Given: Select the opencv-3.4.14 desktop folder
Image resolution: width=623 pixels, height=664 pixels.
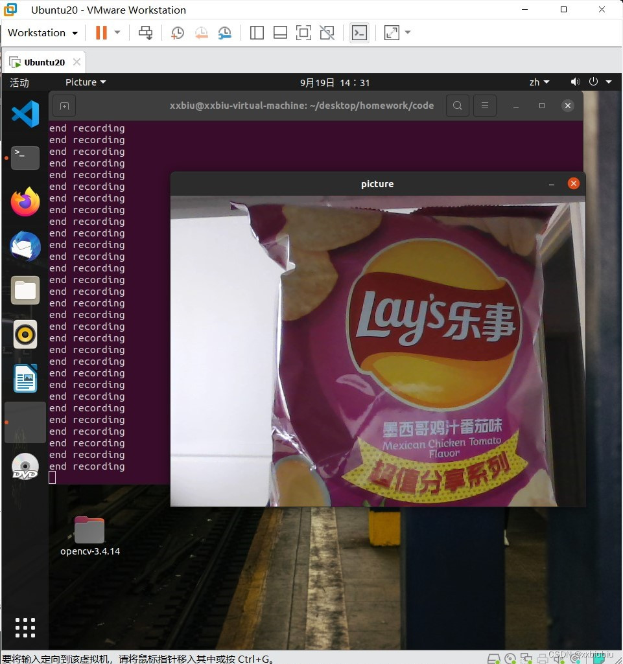Looking at the screenshot, I should click(x=90, y=536).
